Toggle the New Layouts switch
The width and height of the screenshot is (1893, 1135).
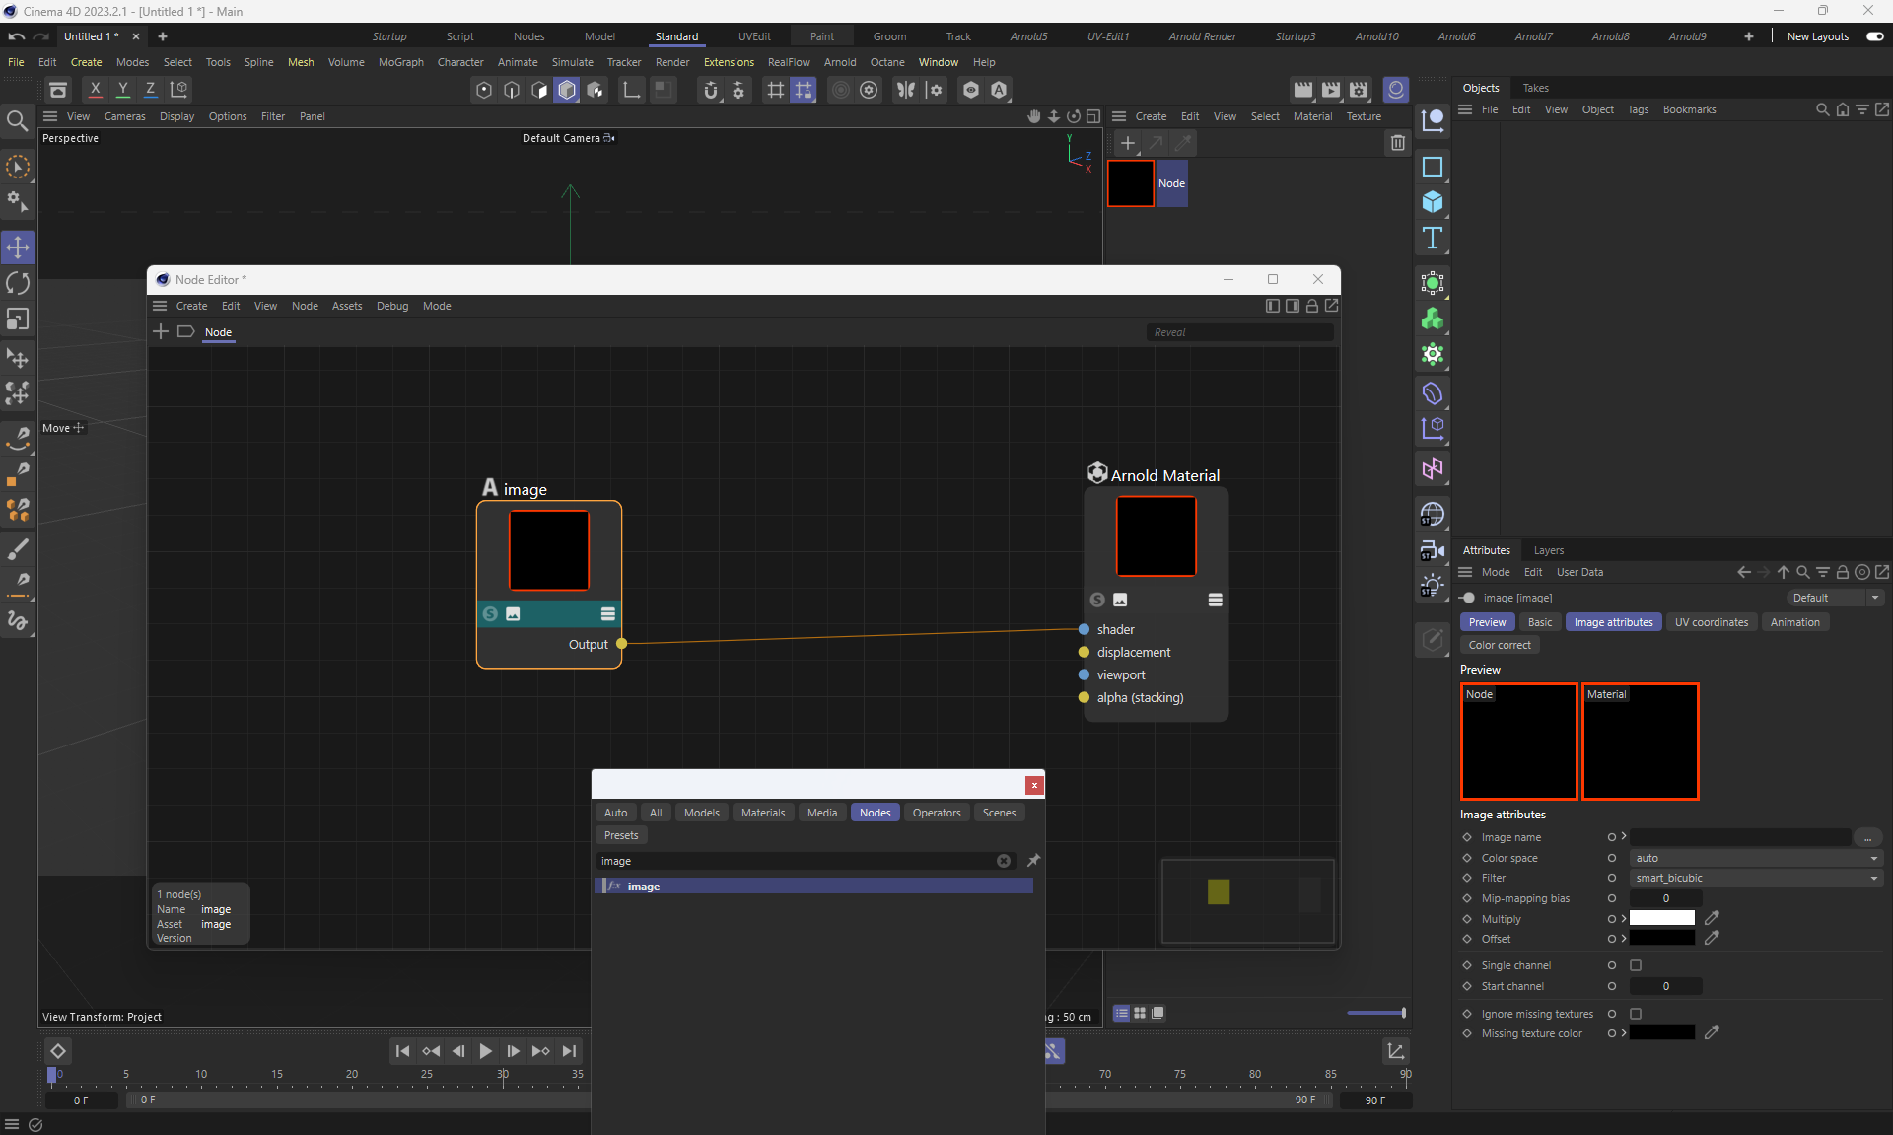pyautogui.click(x=1874, y=36)
